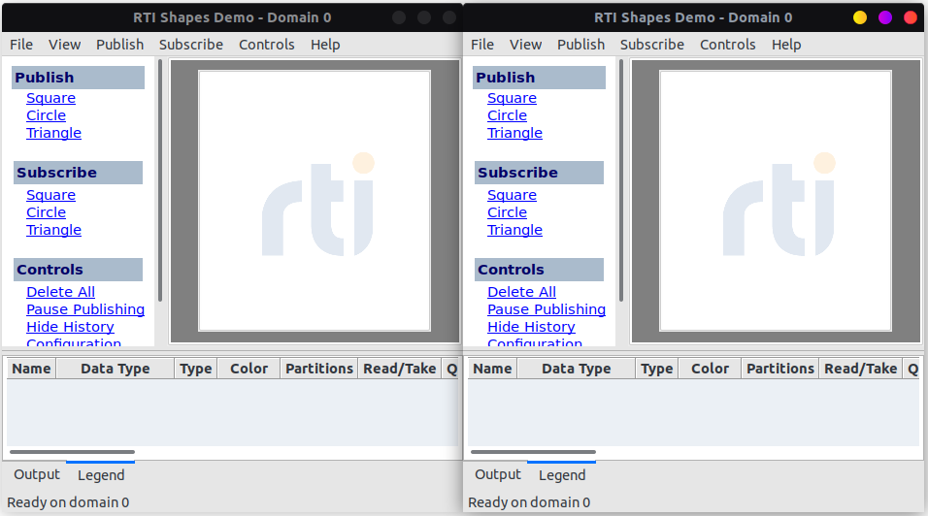This screenshot has height=516, width=928.
Task: Open Subscribe menu in left window
Action: [x=191, y=45]
